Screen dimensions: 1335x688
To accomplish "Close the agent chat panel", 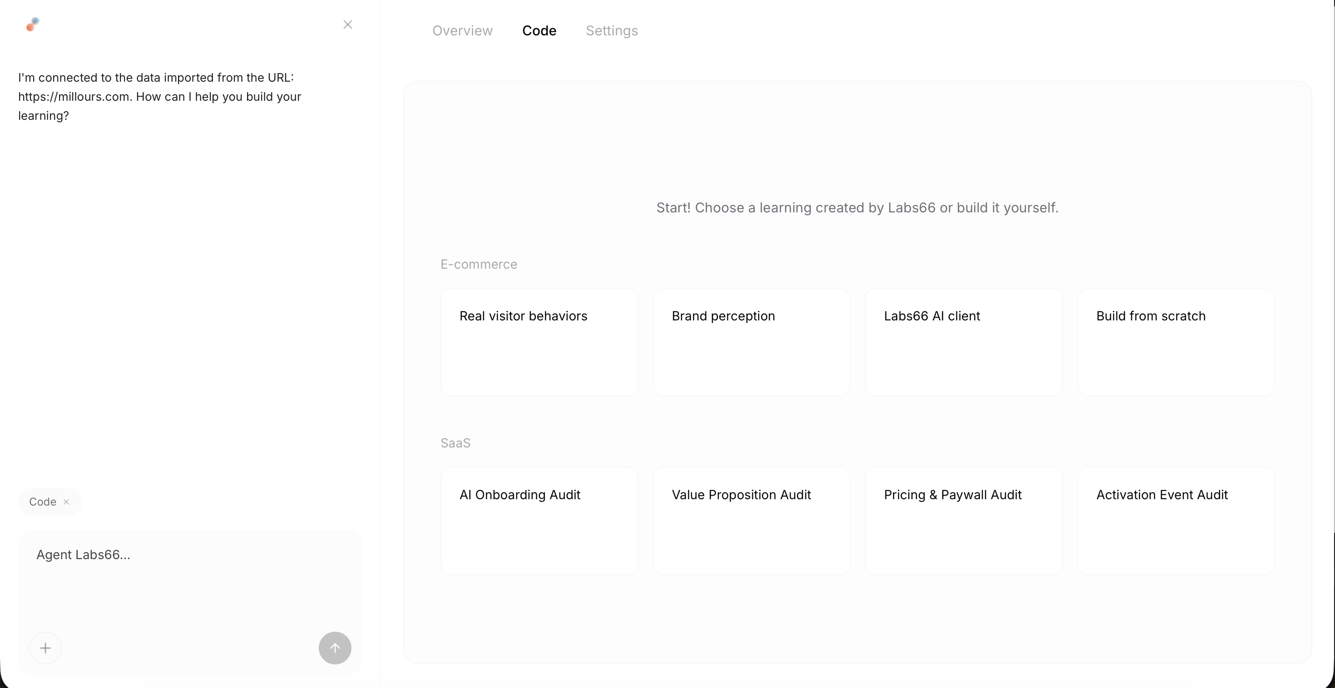I will (348, 25).
